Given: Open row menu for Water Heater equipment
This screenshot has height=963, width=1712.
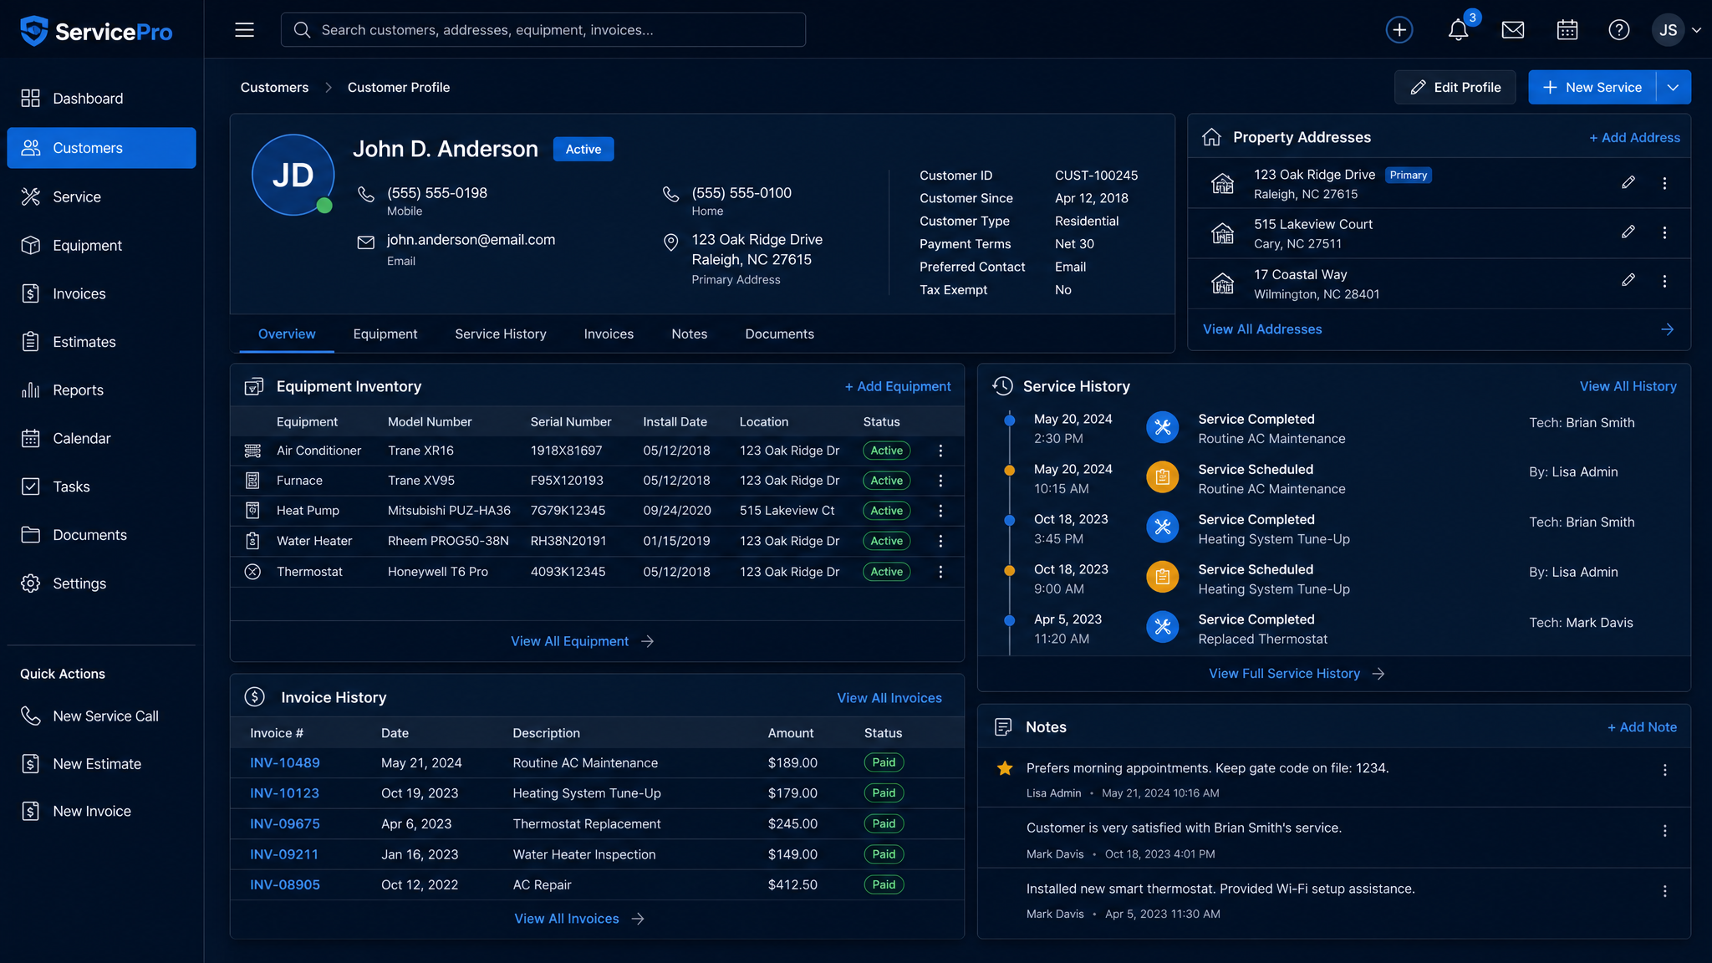Looking at the screenshot, I should 940,541.
